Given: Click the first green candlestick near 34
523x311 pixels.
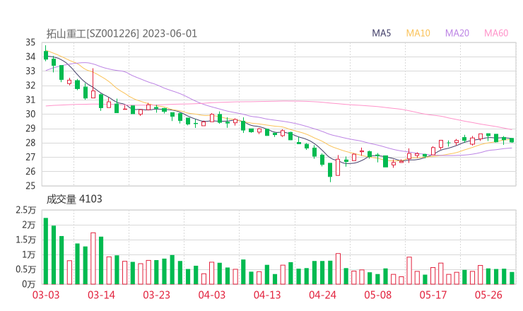Looking at the screenshot, I should [46, 54].
